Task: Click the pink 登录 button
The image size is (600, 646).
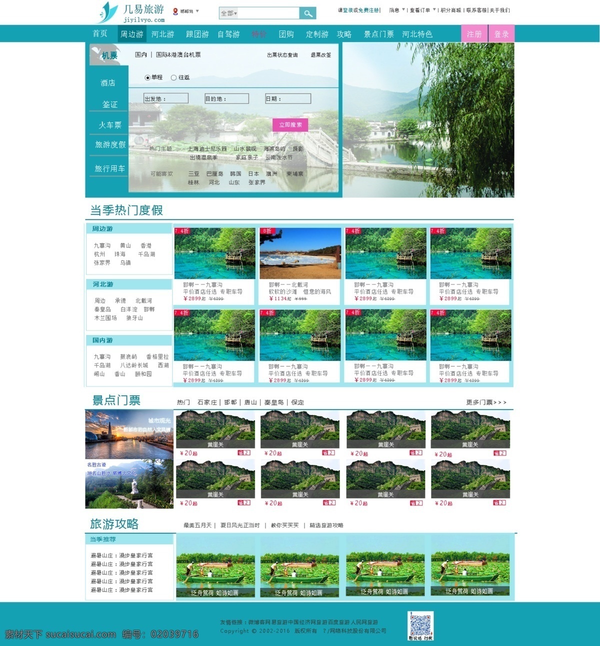Action: tap(501, 34)
